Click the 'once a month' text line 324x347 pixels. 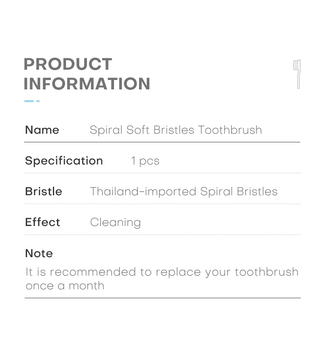pos(65,286)
